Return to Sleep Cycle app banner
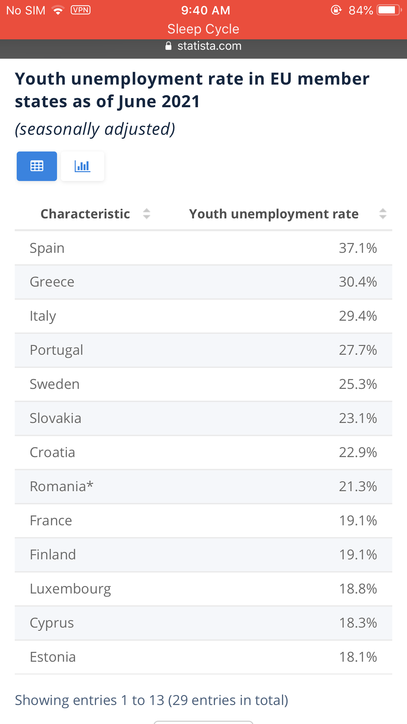The image size is (407, 724). pyautogui.click(x=203, y=29)
